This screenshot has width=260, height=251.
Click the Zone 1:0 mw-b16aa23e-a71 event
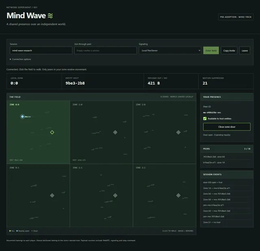coord(227,188)
